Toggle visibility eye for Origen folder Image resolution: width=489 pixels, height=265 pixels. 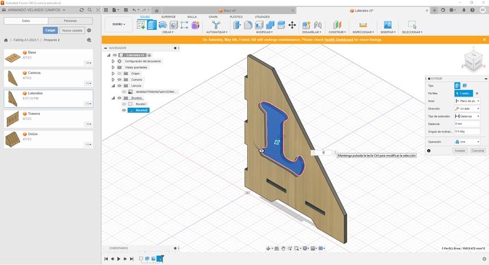pos(119,73)
